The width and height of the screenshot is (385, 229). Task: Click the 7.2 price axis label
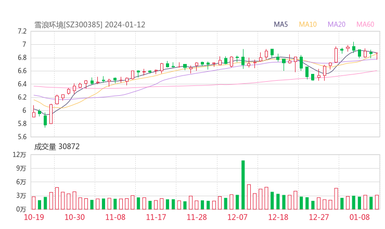point(22,31)
